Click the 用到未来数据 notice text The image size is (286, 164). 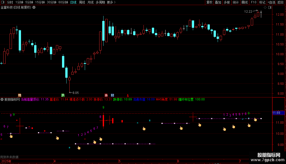[9, 157]
